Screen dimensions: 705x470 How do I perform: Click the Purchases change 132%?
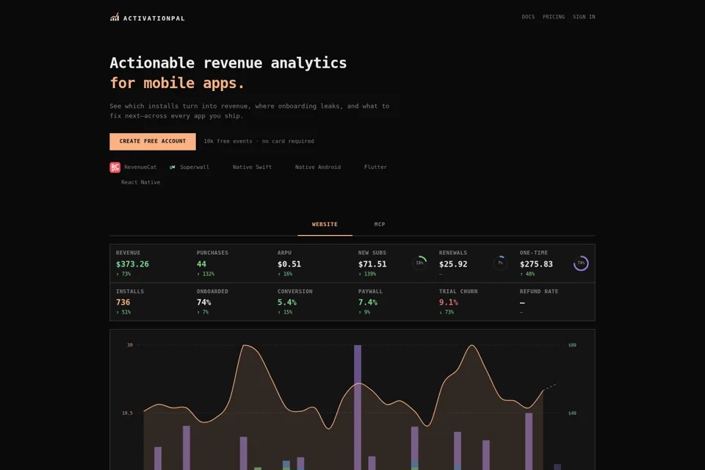pyautogui.click(x=206, y=274)
